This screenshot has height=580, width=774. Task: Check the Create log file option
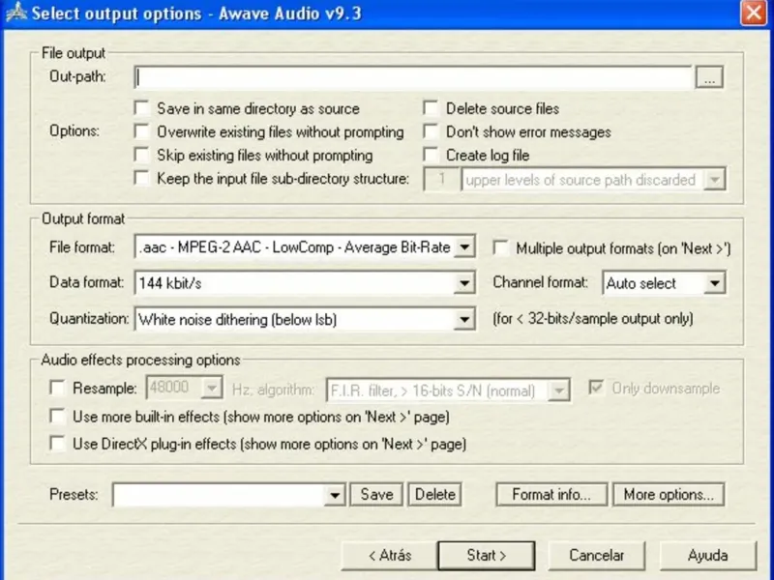[431, 155]
